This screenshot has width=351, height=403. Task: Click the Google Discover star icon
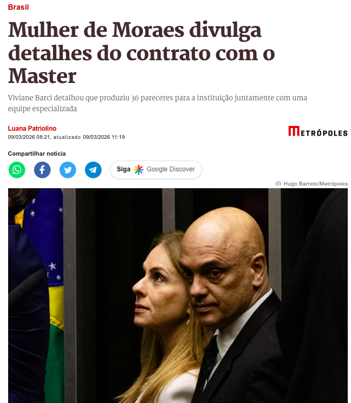tap(139, 170)
